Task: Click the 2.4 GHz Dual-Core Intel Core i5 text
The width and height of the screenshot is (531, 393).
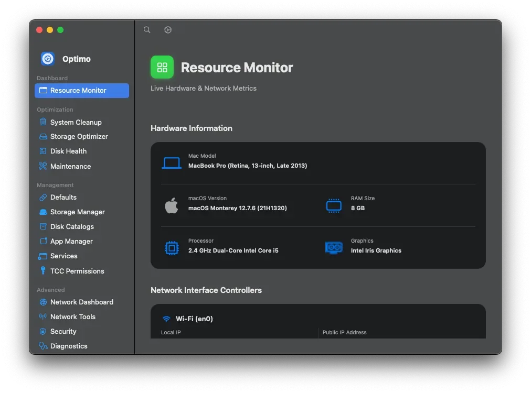Action: click(233, 250)
